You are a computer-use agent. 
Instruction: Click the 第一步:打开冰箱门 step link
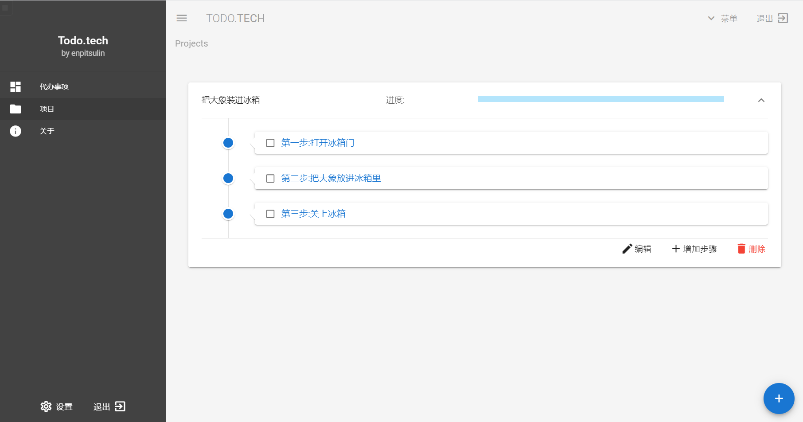click(x=318, y=143)
